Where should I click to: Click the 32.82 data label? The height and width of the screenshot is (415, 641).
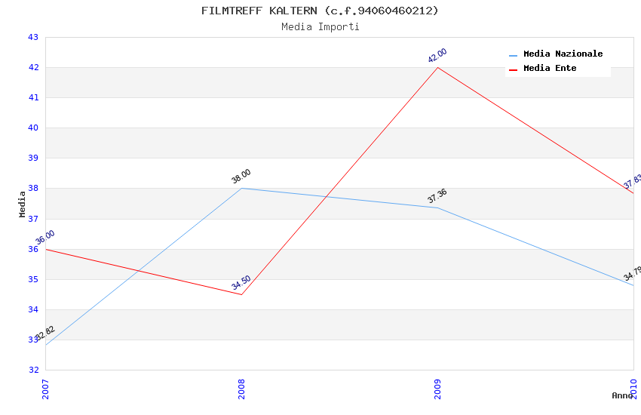point(45,334)
